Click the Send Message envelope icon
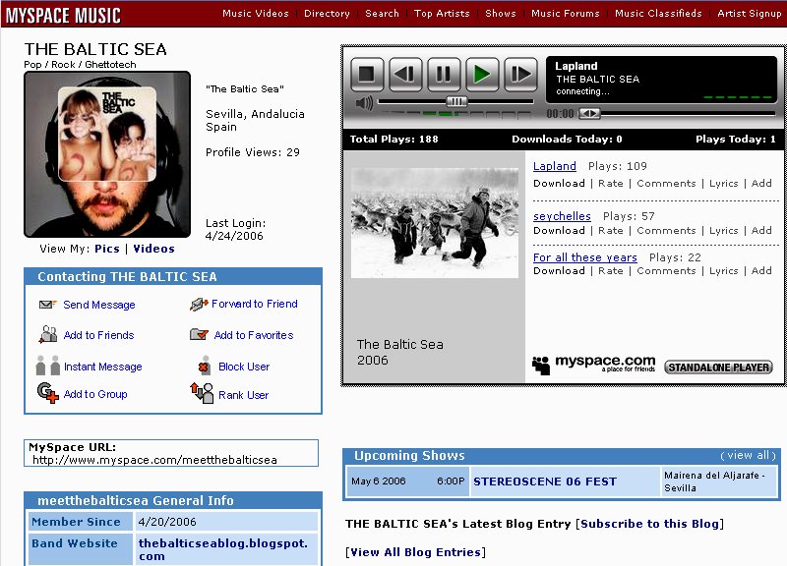 (x=47, y=305)
